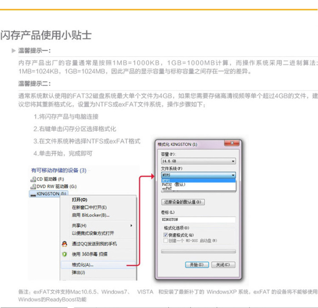Click step text 2.右键单击闪存分区选择格式化
The height and width of the screenshot is (308, 318).
pos(75,129)
